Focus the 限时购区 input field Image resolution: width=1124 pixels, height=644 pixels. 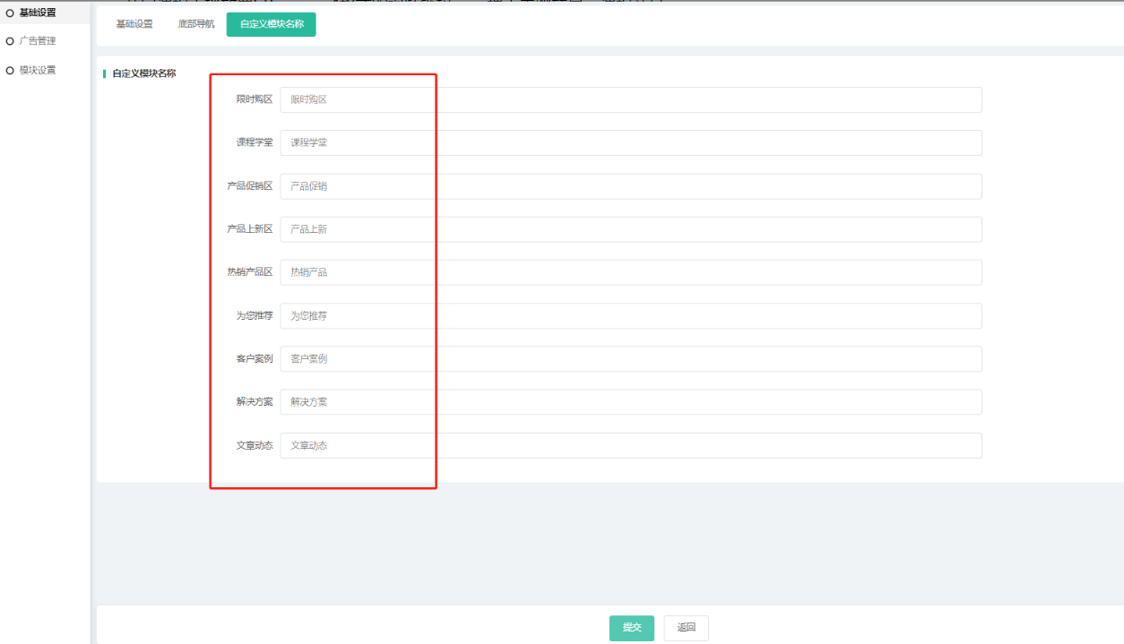coord(630,99)
